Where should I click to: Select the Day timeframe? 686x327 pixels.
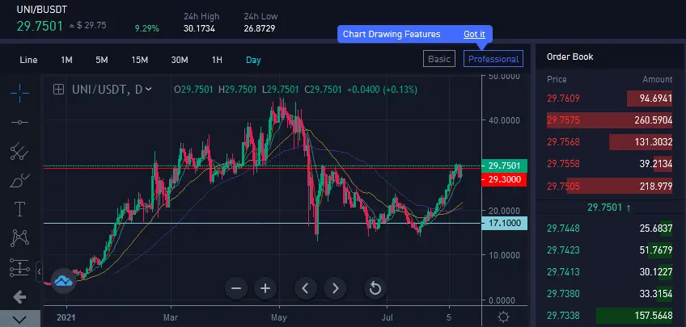coord(253,60)
